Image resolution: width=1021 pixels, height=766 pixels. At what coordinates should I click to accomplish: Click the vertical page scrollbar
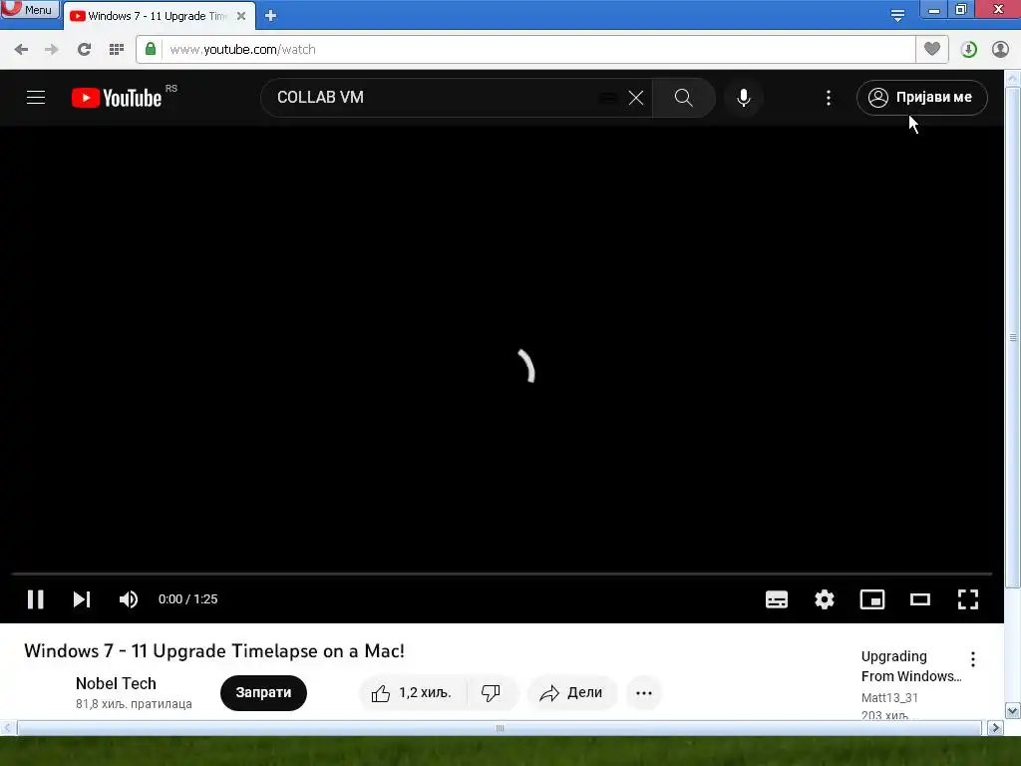[1013, 337]
